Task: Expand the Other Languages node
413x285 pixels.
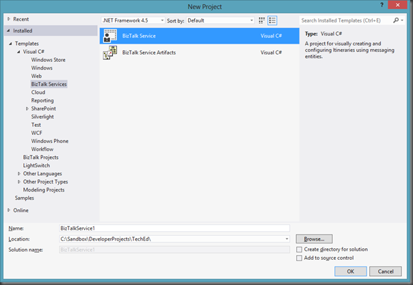Action: click(19, 174)
